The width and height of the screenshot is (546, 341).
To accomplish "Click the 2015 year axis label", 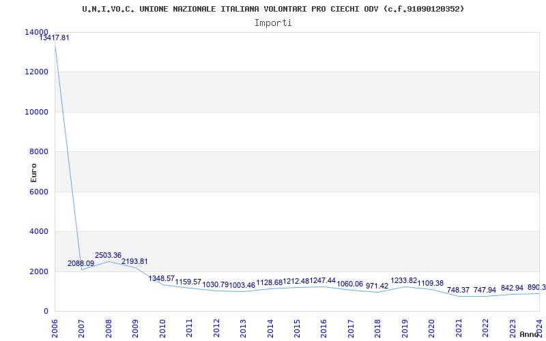I will [x=297, y=329].
